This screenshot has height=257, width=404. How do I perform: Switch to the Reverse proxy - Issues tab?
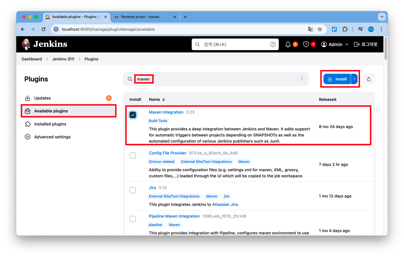coord(146,17)
